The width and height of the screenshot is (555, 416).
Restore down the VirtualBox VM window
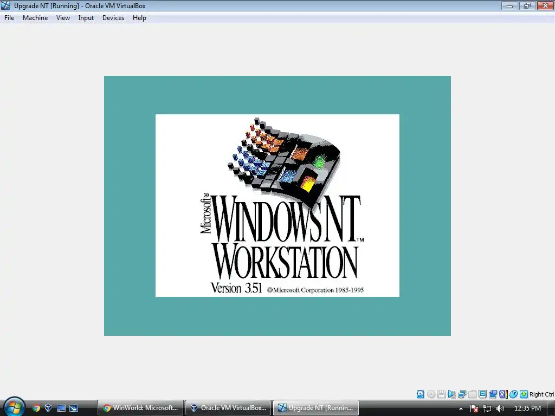pos(527,5)
